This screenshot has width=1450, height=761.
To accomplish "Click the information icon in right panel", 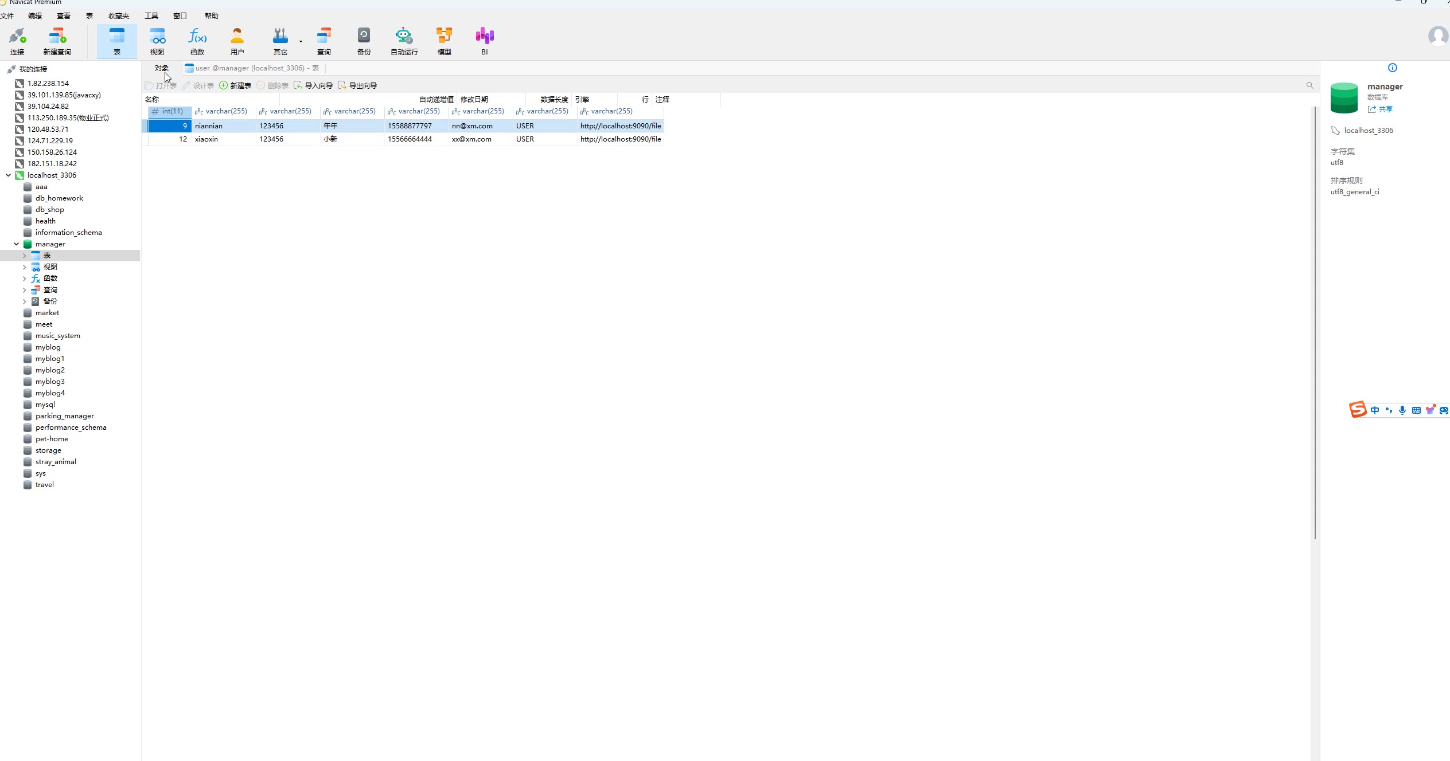I will [x=1392, y=68].
